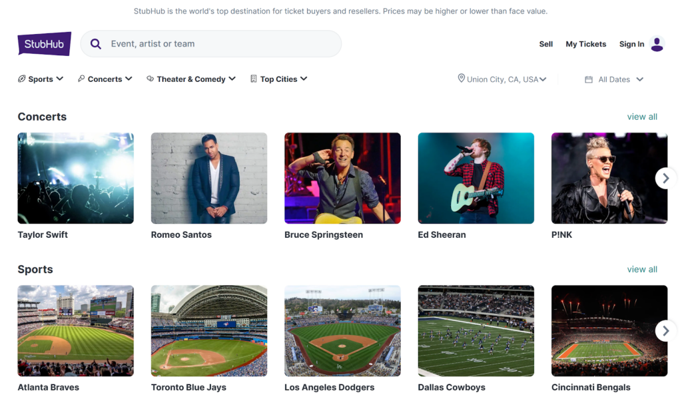The width and height of the screenshot is (682, 403).
Task: Click the calendar icon near All Dates
Action: click(x=589, y=79)
